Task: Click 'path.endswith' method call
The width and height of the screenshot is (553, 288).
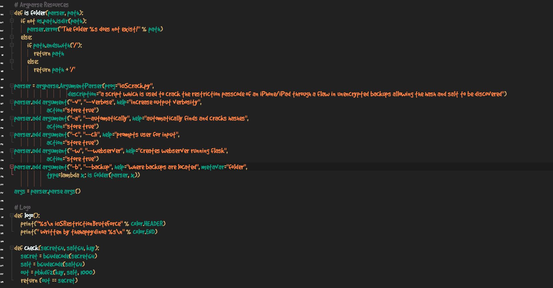Action: pyautogui.click(x=52, y=45)
